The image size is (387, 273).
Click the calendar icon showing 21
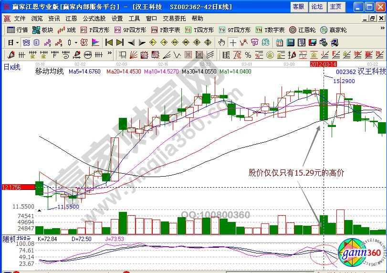pos(280,42)
